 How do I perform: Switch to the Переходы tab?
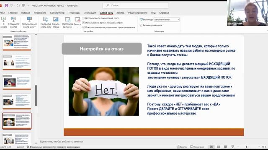point(75,13)
